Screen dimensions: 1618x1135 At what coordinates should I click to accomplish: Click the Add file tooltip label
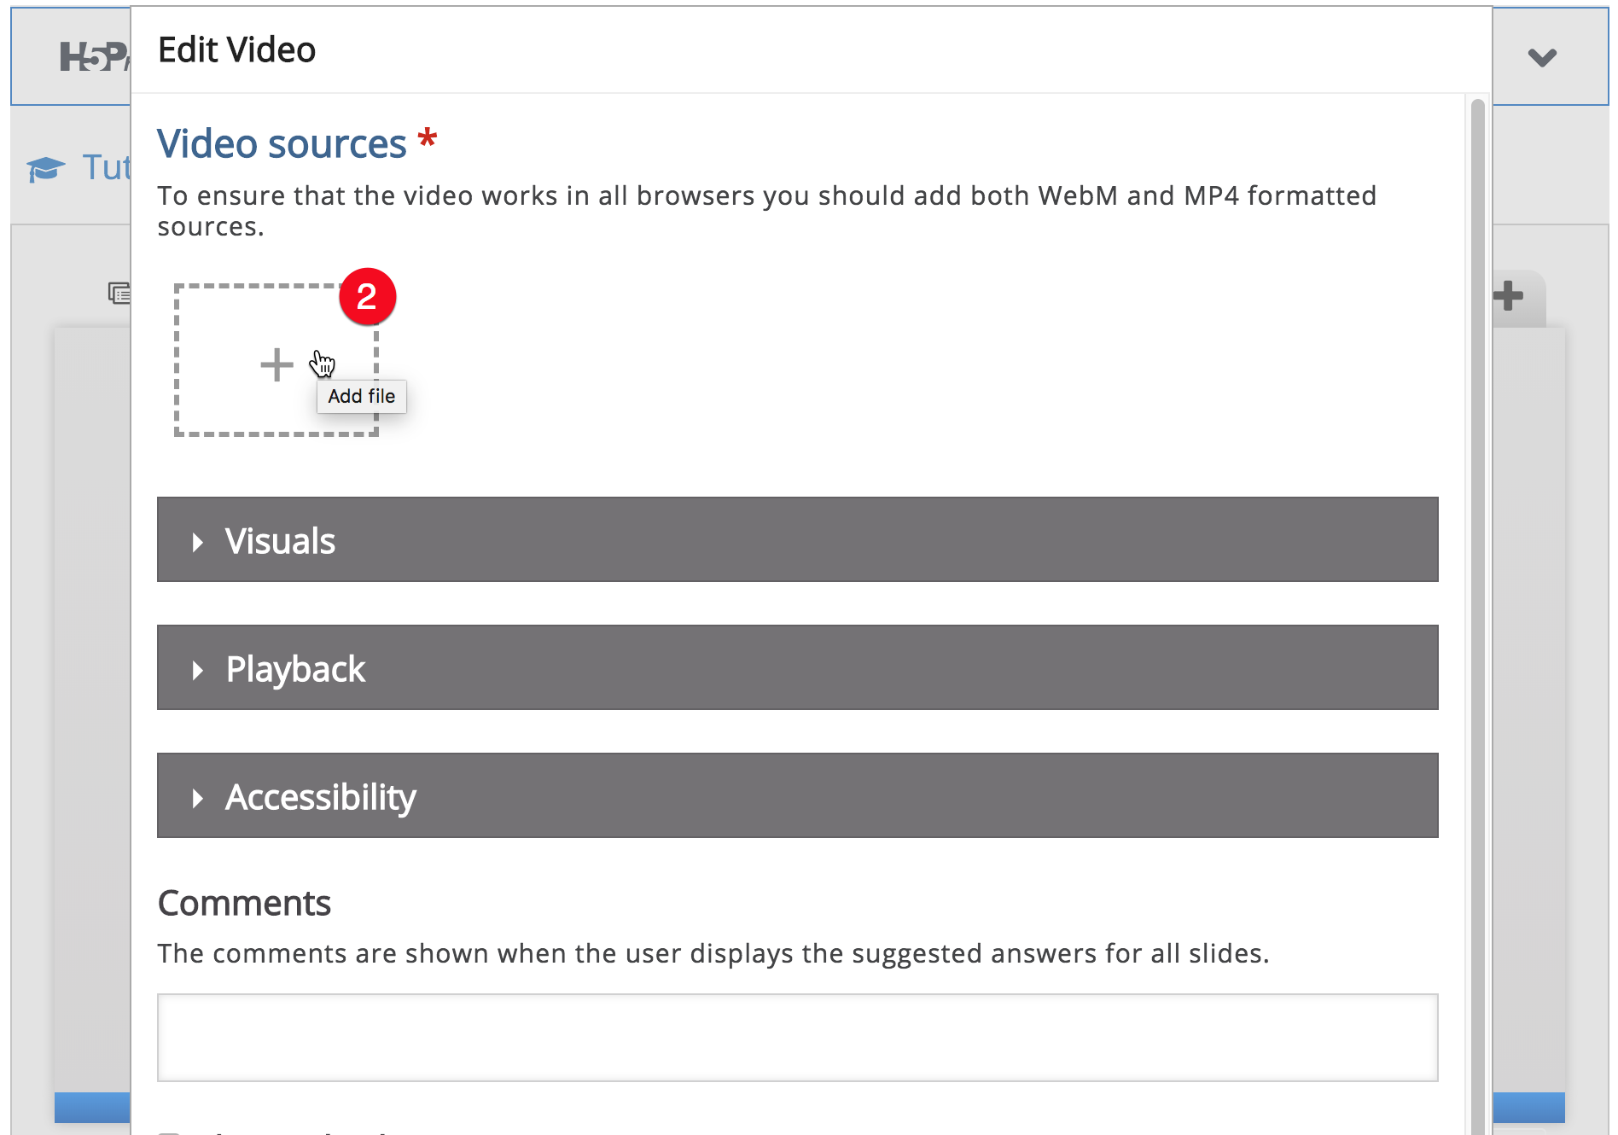362,396
